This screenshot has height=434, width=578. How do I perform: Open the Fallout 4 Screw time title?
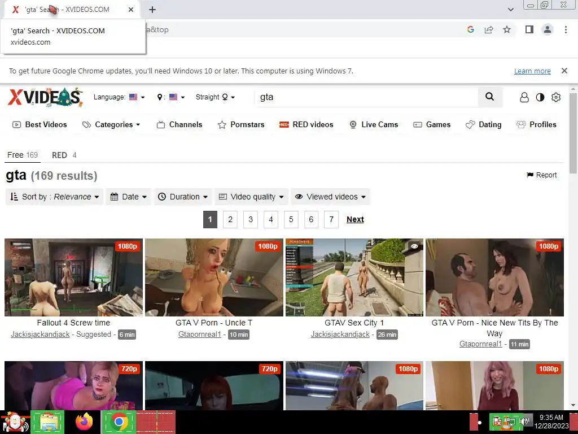click(x=73, y=323)
